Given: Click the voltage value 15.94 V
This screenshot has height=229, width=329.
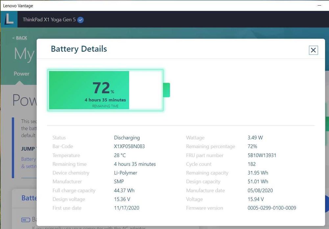Looking at the screenshot, I should [x=256, y=199].
